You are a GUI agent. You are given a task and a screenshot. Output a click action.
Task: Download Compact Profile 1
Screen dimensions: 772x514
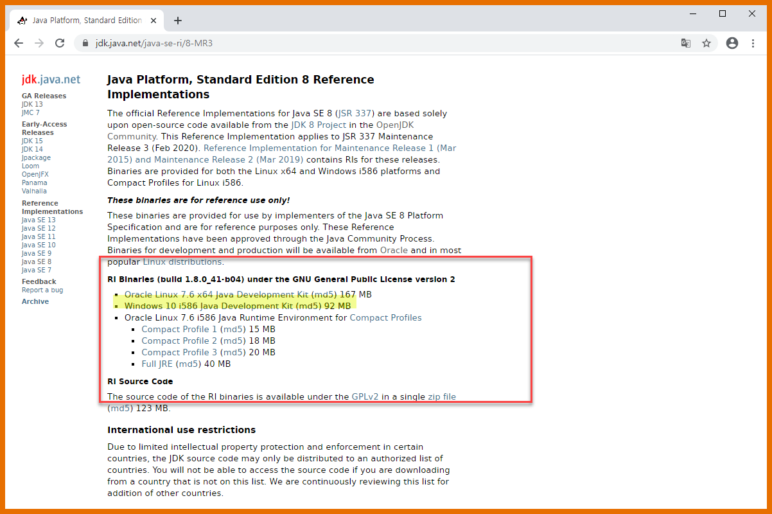pos(179,329)
